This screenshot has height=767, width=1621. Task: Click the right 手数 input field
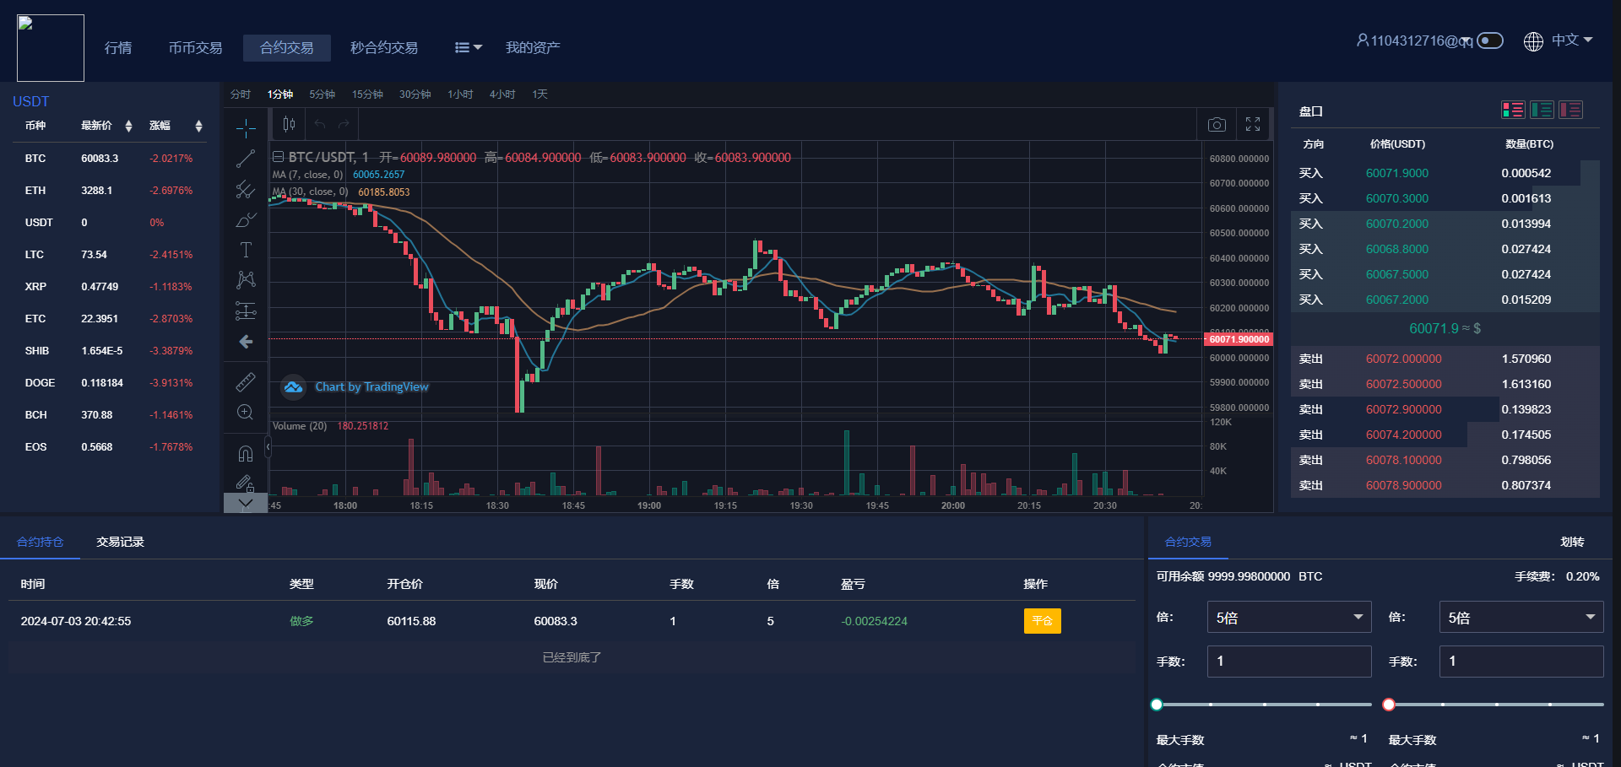(x=1521, y=662)
